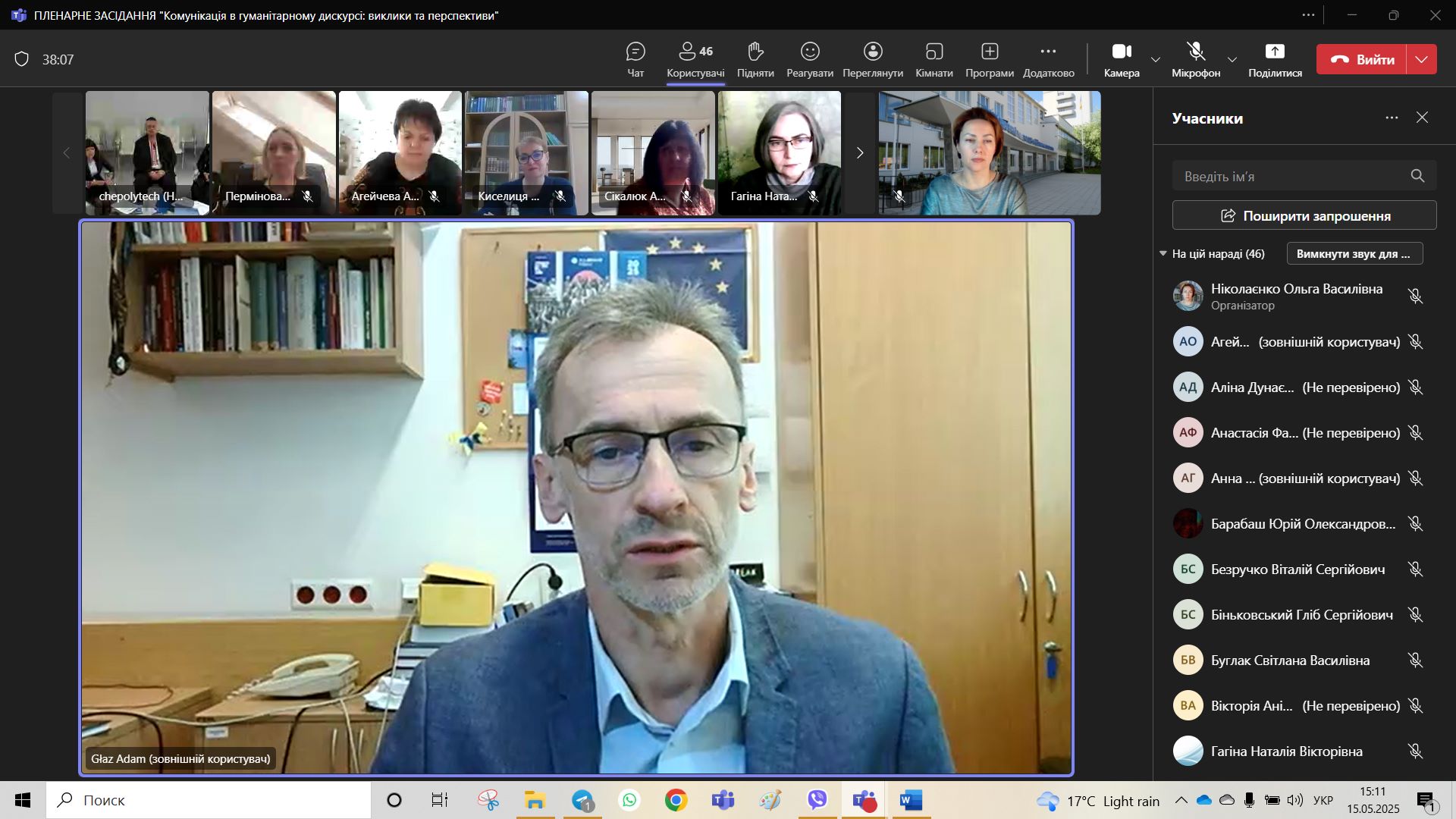This screenshot has height=819, width=1456.
Task: Click the participant name search field
Action: click(1289, 176)
